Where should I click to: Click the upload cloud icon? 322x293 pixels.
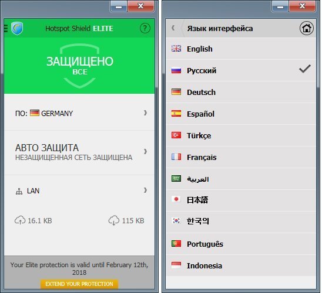[x=20, y=220]
